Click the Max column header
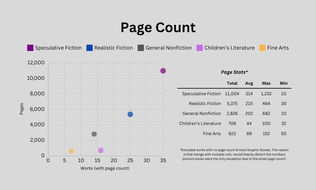 pos(266,83)
